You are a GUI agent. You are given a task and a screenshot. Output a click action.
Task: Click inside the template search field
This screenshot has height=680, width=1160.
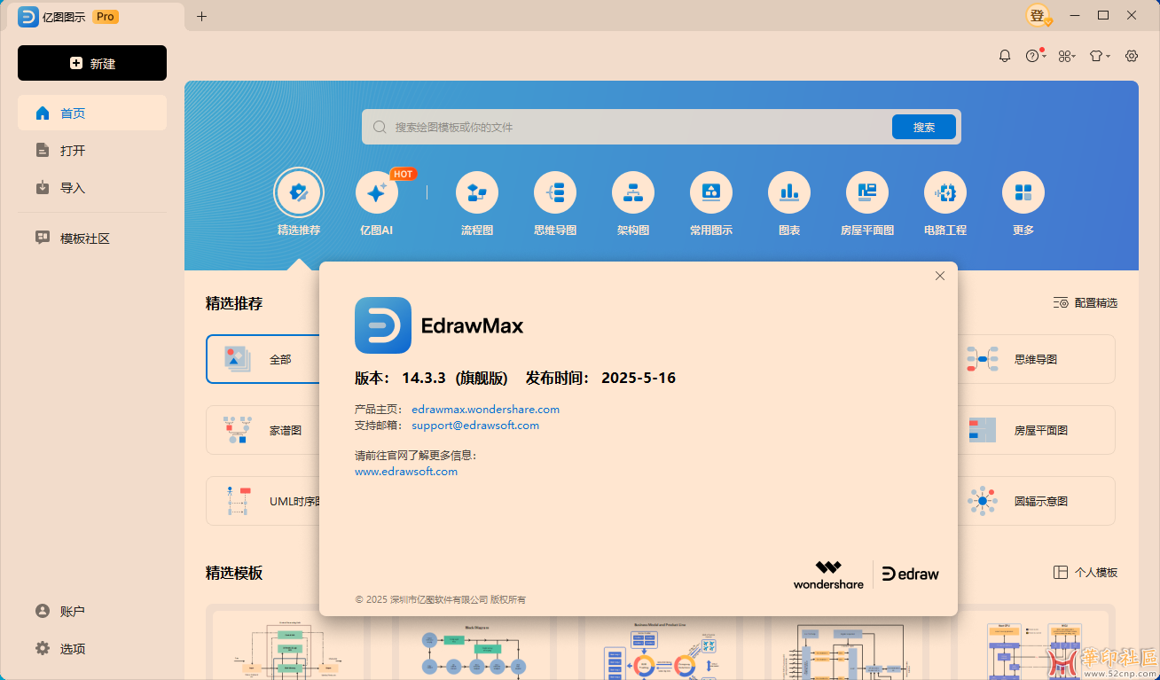(621, 126)
